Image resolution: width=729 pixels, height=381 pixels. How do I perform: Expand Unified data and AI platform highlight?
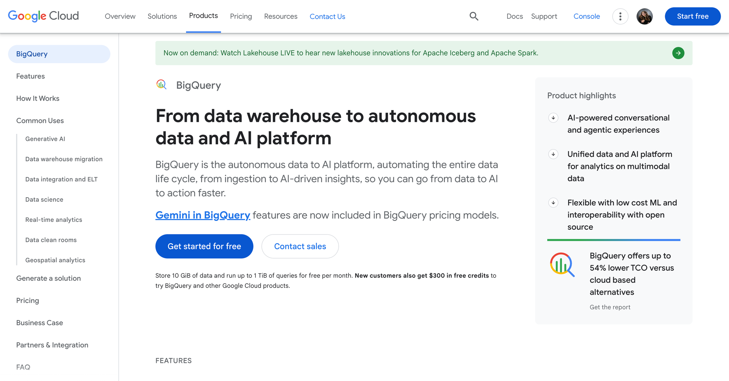pyautogui.click(x=553, y=154)
